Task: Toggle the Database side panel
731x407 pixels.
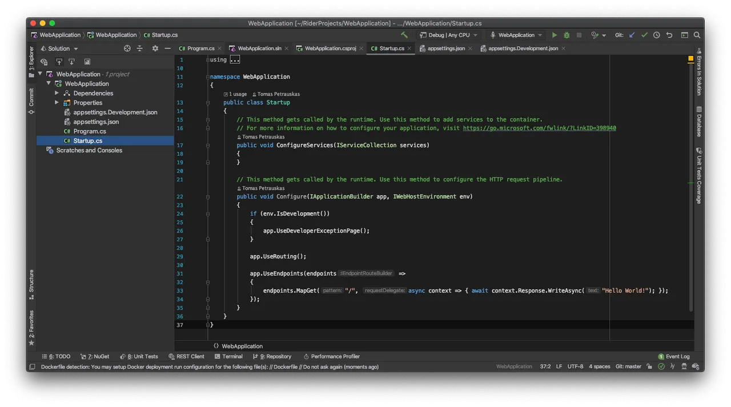Action: pos(699,121)
